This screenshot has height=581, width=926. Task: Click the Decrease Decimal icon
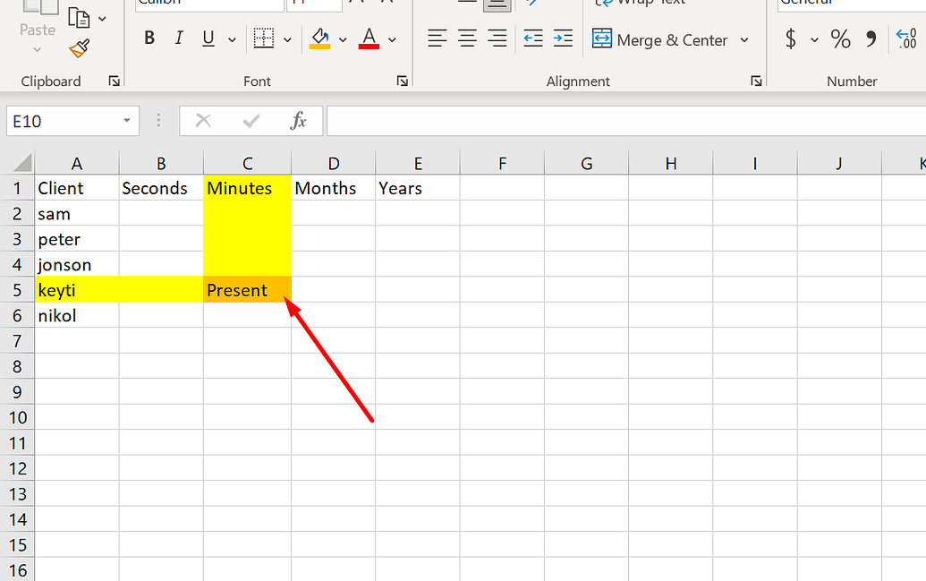coord(905,39)
